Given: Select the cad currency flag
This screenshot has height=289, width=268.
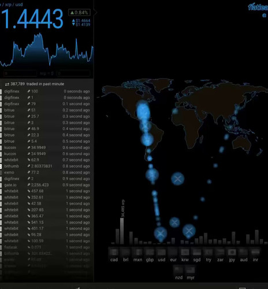Looking at the screenshot, I should (x=114, y=252).
